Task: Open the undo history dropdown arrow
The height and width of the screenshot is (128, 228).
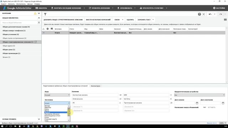Action: click(x=214, y=14)
